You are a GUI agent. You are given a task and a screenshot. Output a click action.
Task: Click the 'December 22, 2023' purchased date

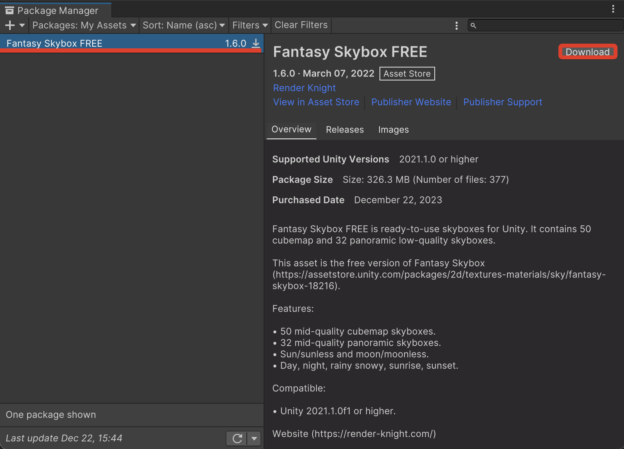398,200
